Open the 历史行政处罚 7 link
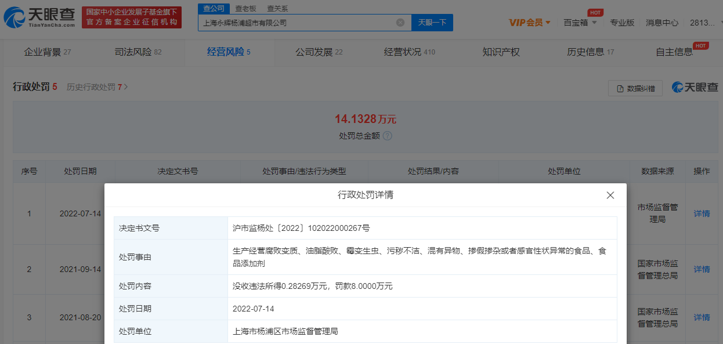 (x=97, y=87)
